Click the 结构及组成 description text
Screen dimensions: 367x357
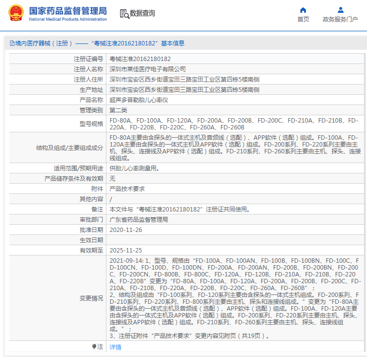tap(235, 148)
